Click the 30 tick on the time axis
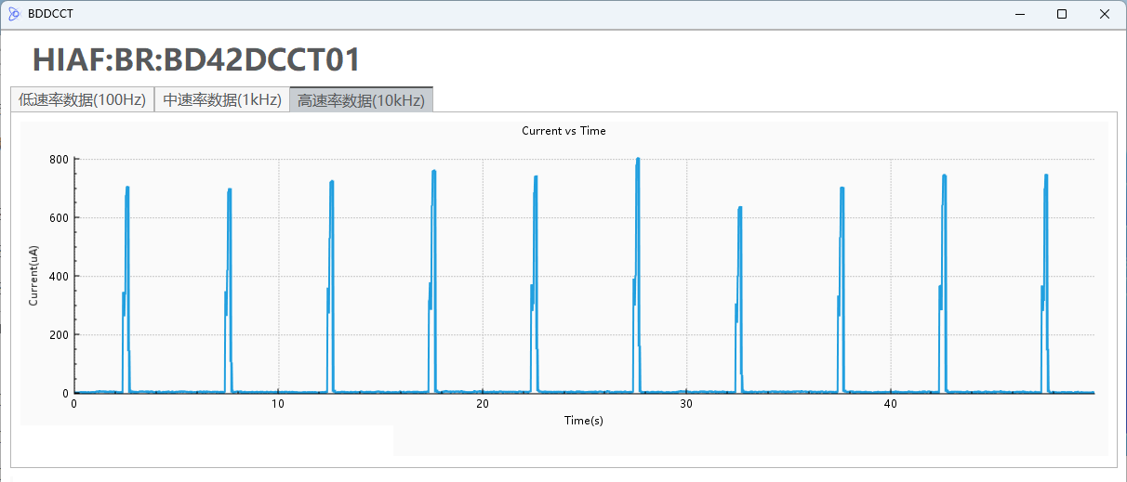1127x482 pixels. tap(685, 404)
